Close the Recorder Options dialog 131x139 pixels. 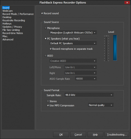[127, 3]
